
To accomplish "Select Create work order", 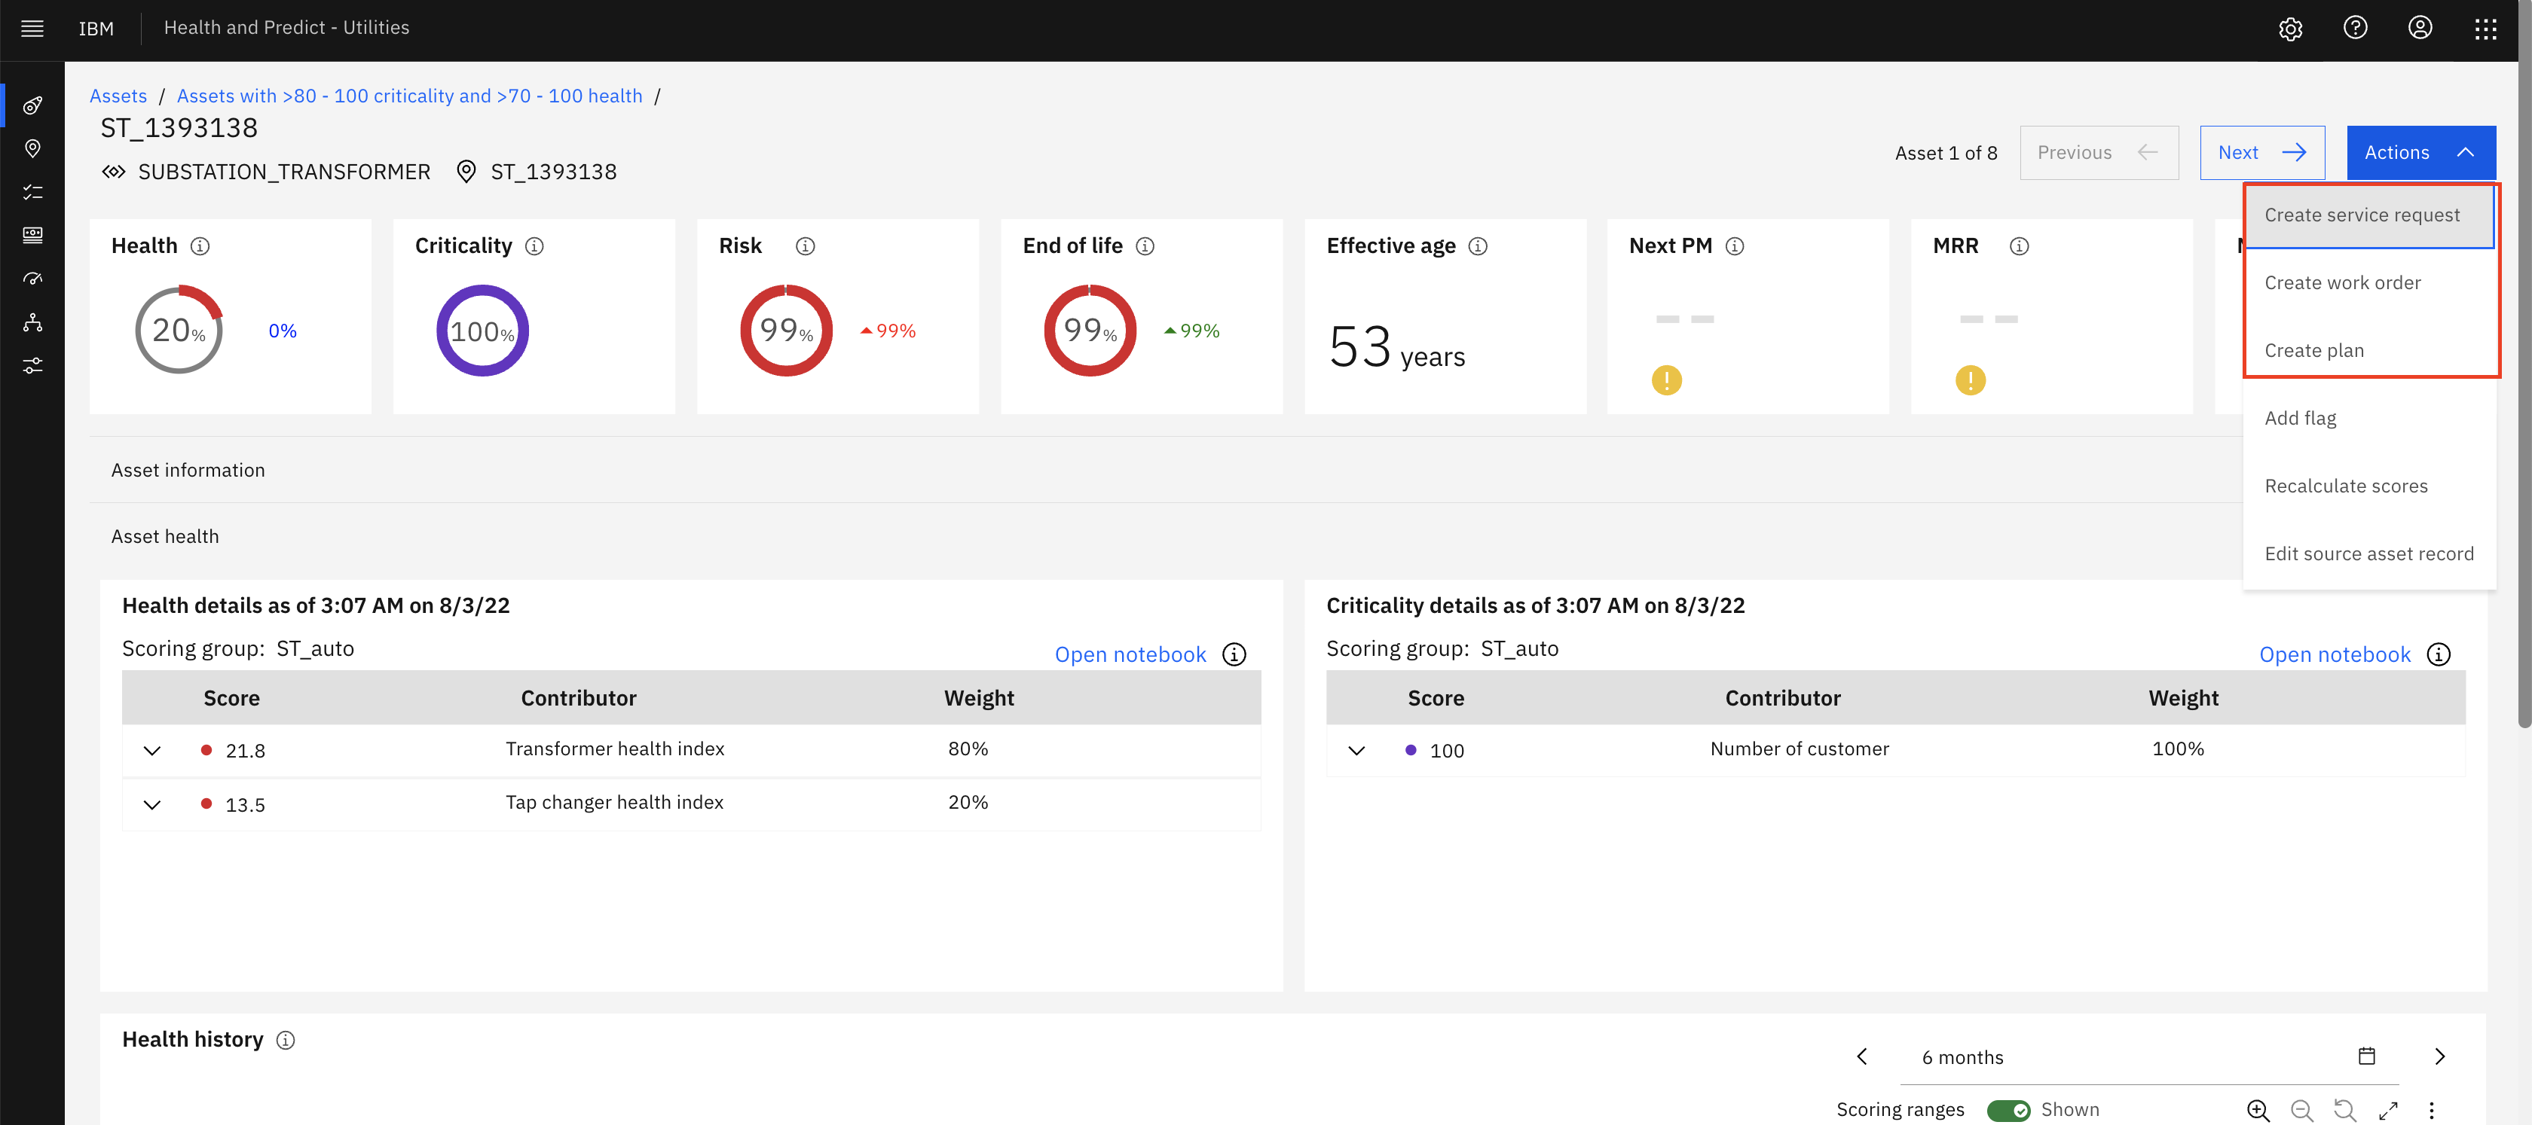I will pyautogui.click(x=2370, y=283).
